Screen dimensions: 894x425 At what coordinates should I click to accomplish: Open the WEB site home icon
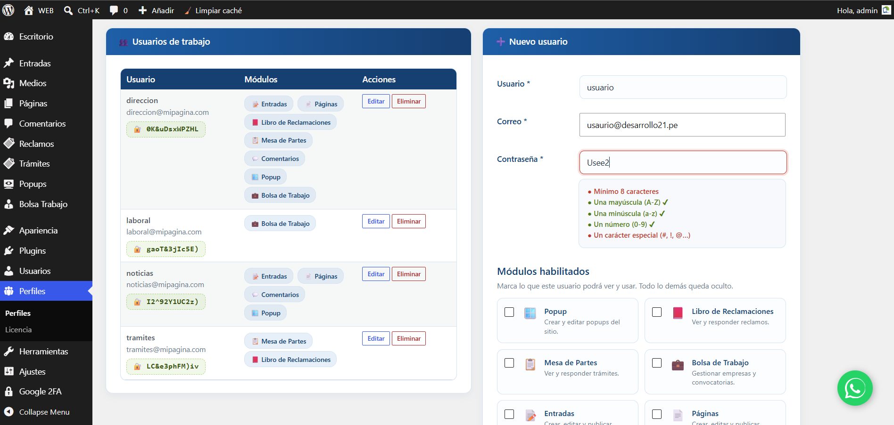tap(29, 10)
